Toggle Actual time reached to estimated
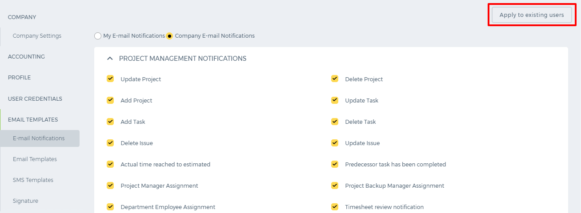This screenshot has width=581, height=213. 110,164
